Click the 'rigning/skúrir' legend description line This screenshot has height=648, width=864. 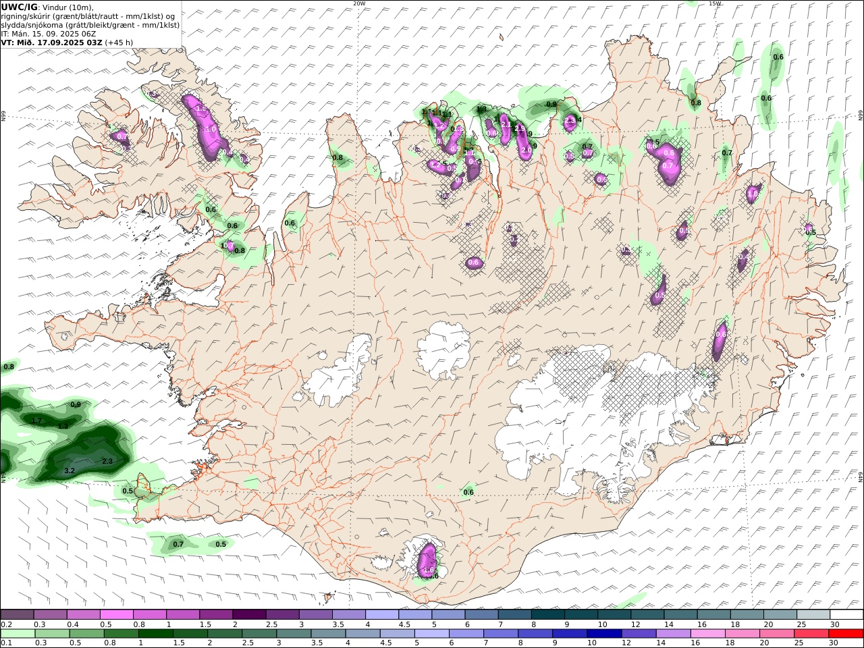coord(88,16)
